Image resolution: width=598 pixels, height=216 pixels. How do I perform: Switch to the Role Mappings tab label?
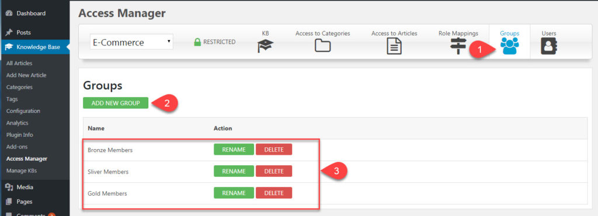click(x=458, y=33)
